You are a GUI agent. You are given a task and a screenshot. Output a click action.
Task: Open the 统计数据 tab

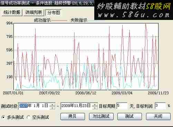pyautogui.click(x=12, y=12)
